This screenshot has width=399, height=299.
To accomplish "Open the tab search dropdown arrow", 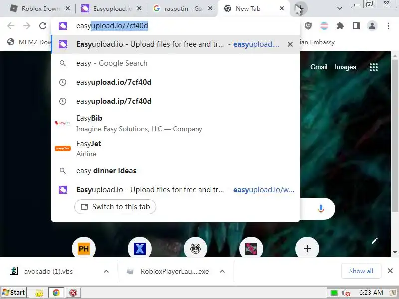I will pyautogui.click(x=340, y=8).
